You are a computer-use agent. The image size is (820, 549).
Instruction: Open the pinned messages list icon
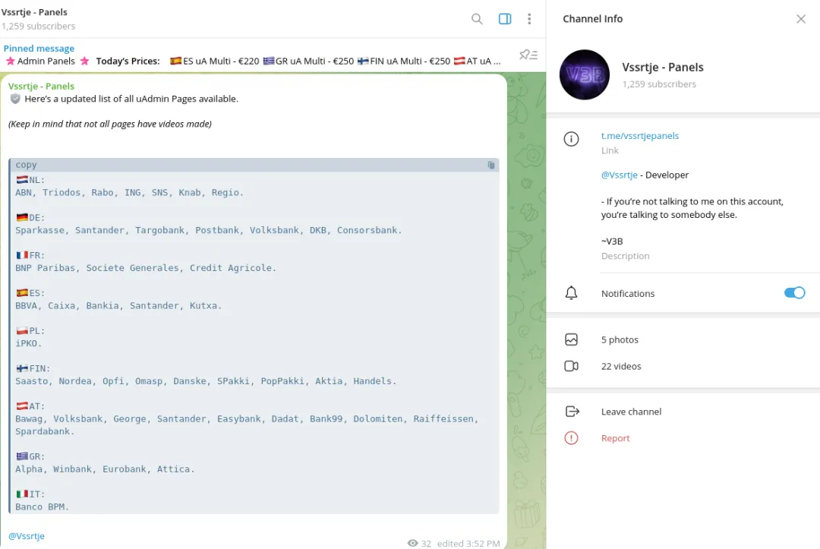[x=528, y=55]
